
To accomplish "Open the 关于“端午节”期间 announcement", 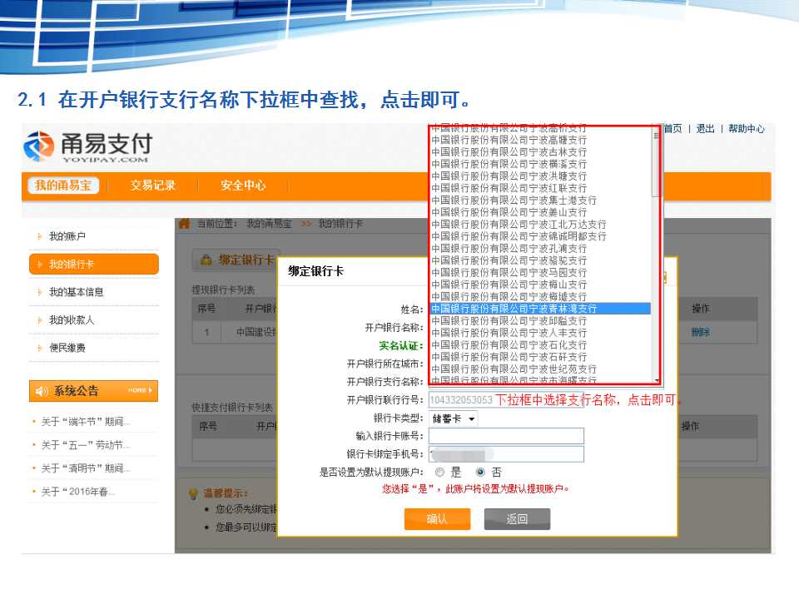I will point(85,422).
